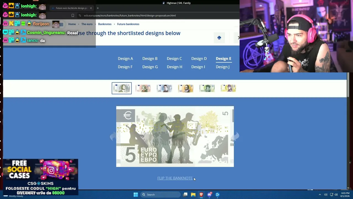Go to previous banknote with left arrow
Image resolution: width=353 pixels, height=199 pixels.
pos(113,137)
